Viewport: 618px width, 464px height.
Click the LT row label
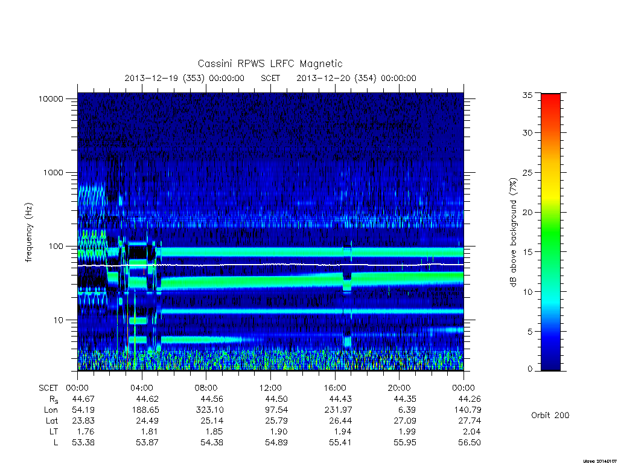pyautogui.click(x=54, y=431)
